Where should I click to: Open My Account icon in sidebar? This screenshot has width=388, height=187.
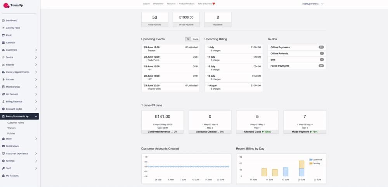(x=3, y=175)
